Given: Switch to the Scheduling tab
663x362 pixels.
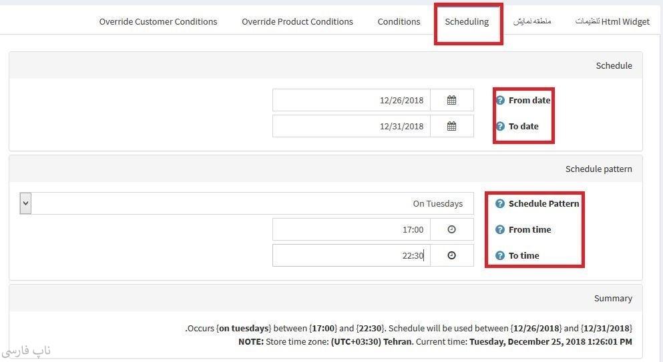Looking at the screenshot, I should click(467, 21).
